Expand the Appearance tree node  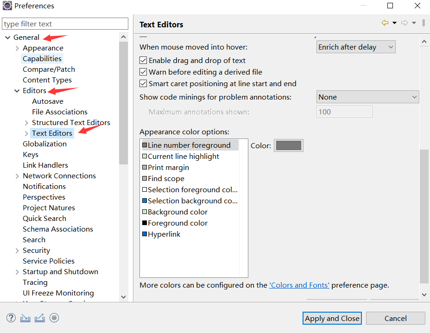(17, 48)
